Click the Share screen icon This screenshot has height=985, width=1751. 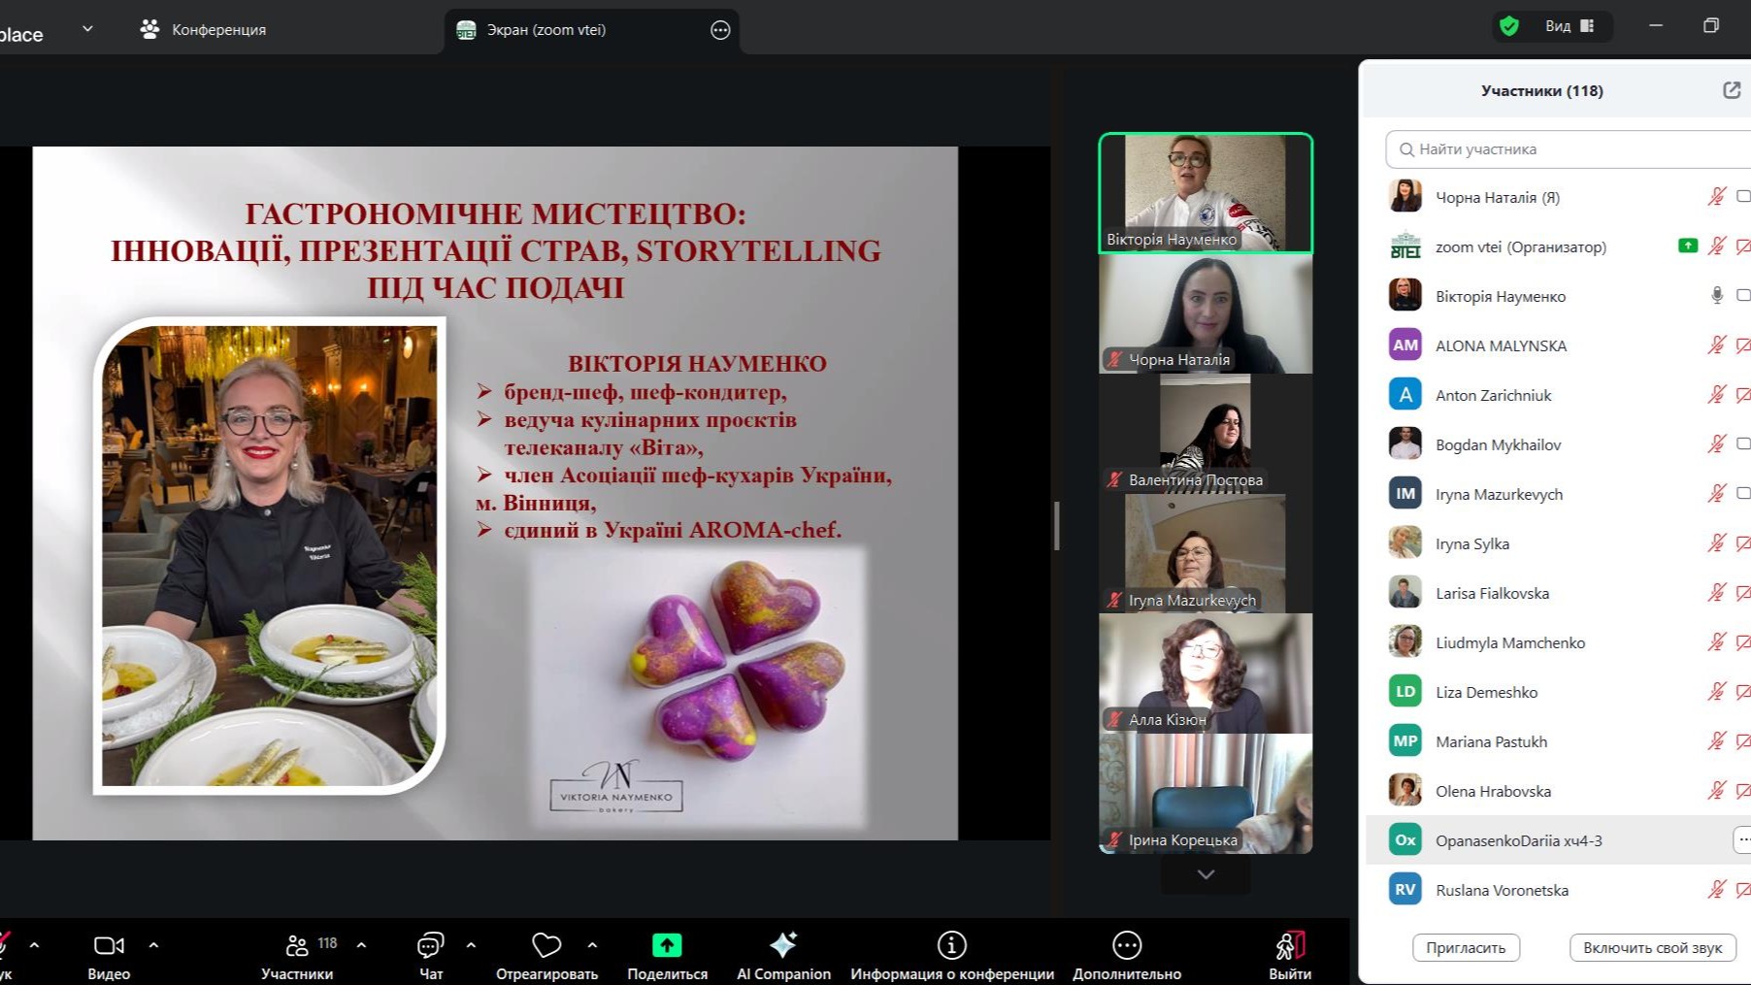pos(667,945)
